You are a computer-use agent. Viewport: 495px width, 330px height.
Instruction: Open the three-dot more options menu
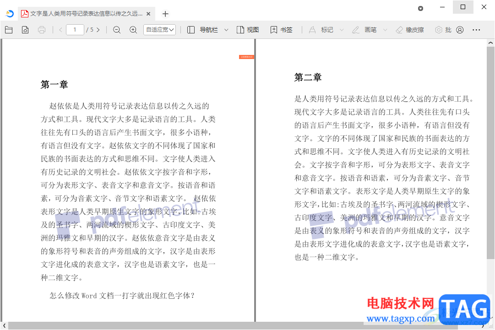coord(476,30)
